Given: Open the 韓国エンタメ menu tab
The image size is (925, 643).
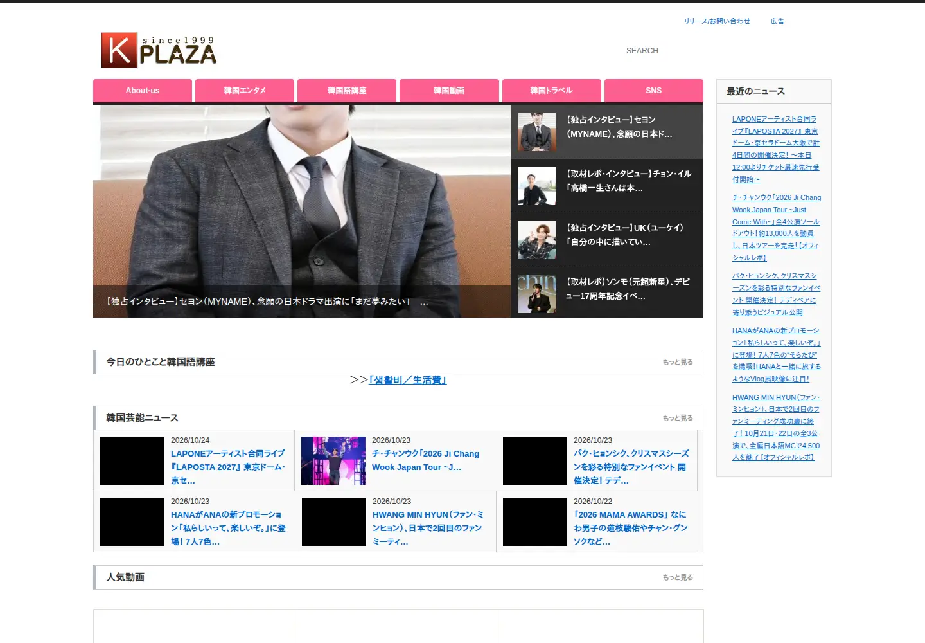Looking at the screenshot, I should (245, 91).
